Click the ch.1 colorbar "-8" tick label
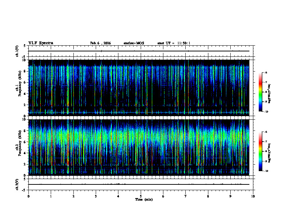 click(x=266, y=92)
